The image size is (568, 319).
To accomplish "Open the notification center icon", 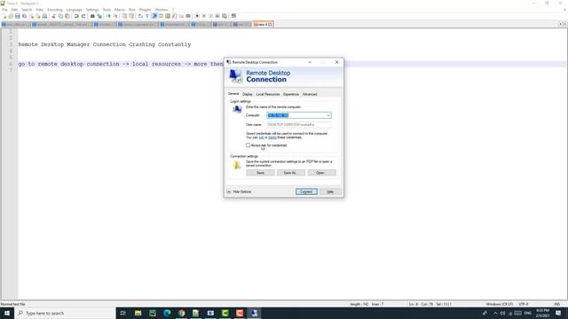I will [x=558, y=313].
